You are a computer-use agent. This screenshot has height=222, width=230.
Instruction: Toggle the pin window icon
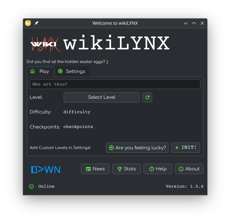pyautogui.click(x=36, y=23)
